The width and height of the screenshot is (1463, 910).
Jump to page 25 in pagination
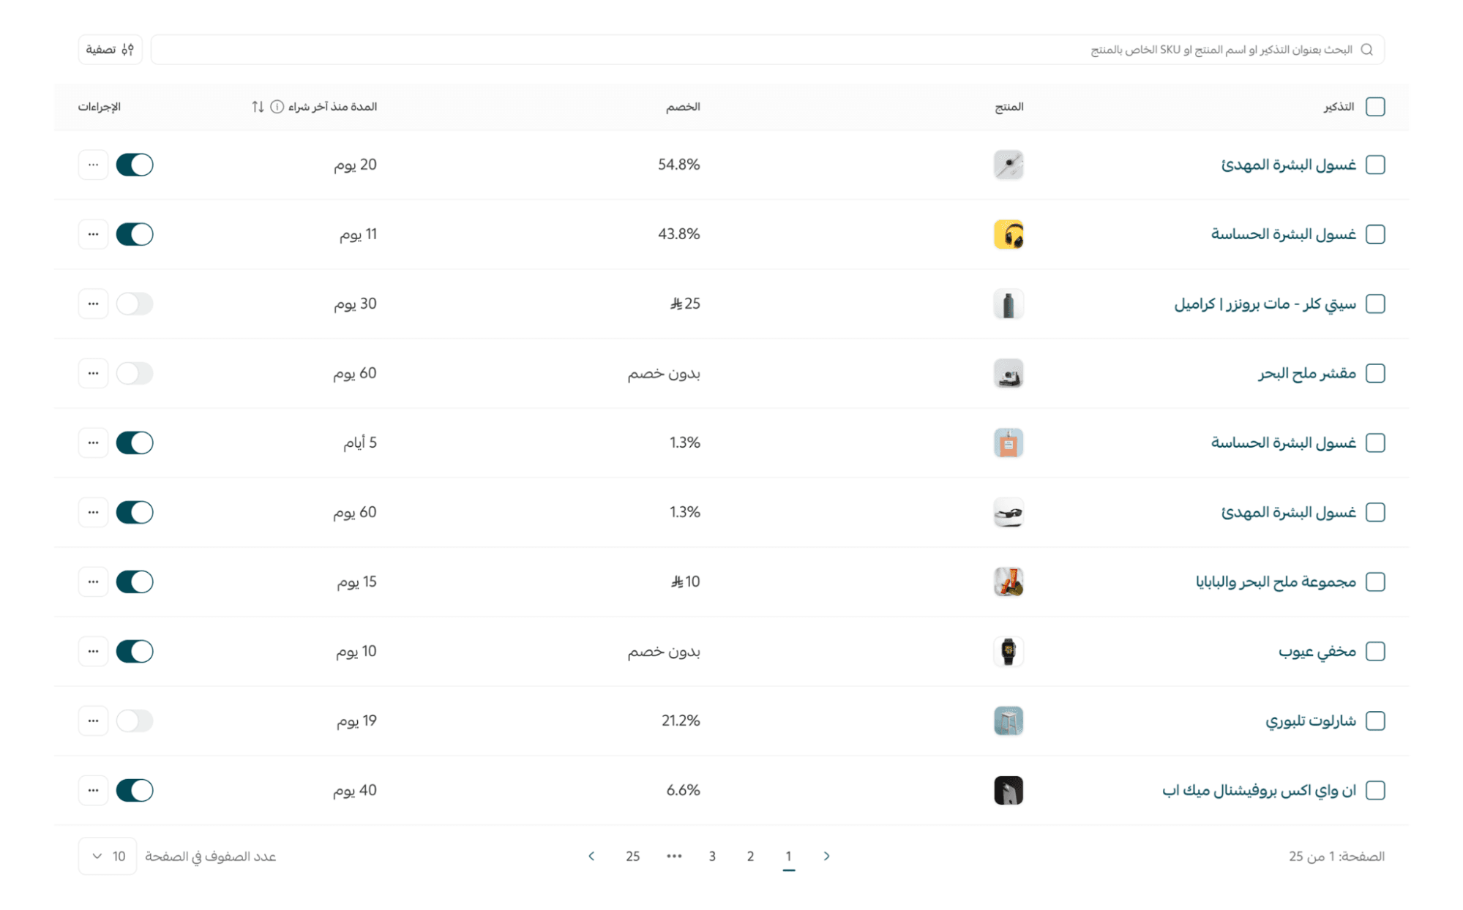tap(633, 856)
